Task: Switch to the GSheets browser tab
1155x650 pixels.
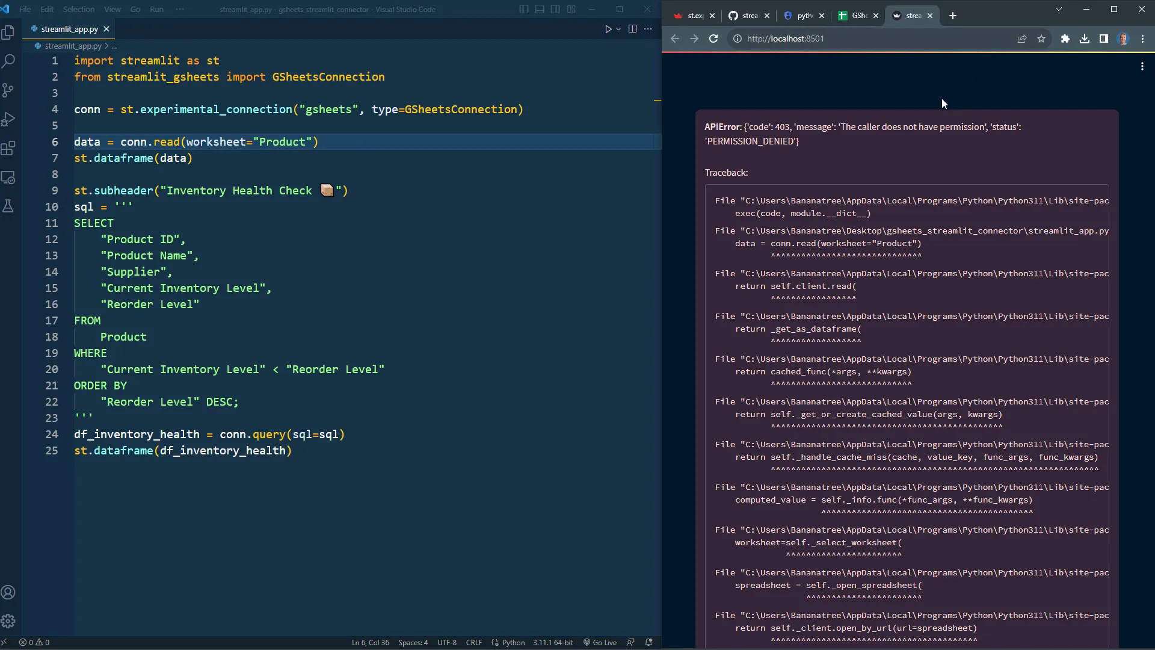Action: pyautogui.click(x=858, y=16)
